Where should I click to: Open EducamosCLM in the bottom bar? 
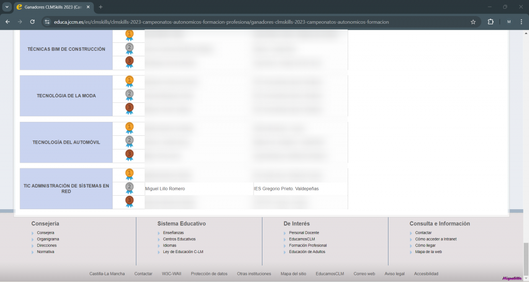330,274
